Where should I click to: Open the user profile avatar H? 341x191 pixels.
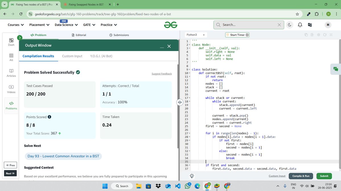click(328, 25)
